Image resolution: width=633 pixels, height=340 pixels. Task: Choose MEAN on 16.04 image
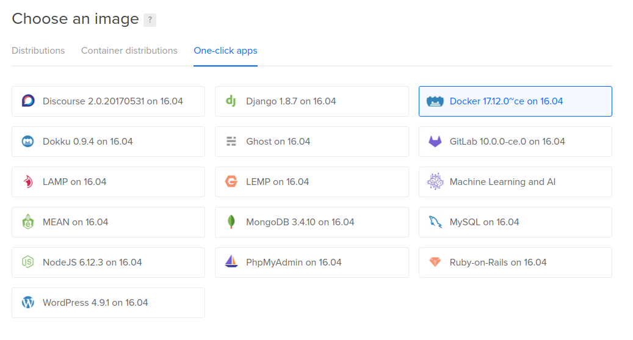(x=108, y=222)
